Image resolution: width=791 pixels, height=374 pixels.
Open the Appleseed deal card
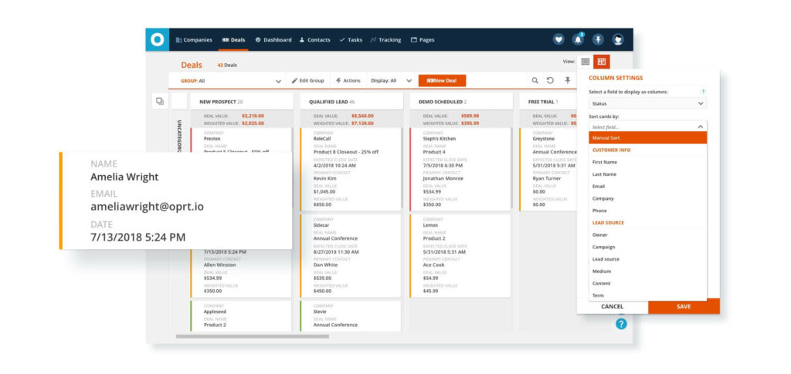[x=241, y=316]
